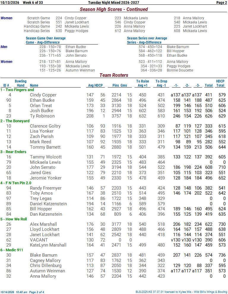Click John Serrato's name in team roster
Viewport: 228px width, 294px height.
coord(42,167)
